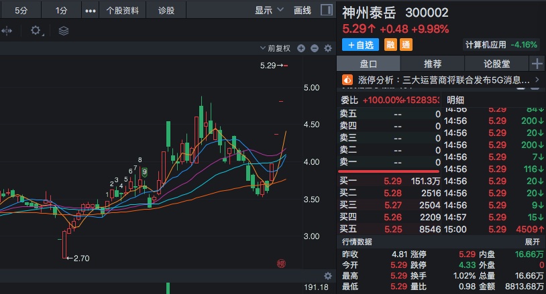This screenshot has width=546, height=294.
Task: Zoom out chart with minus icon
Action: point(315,48)
